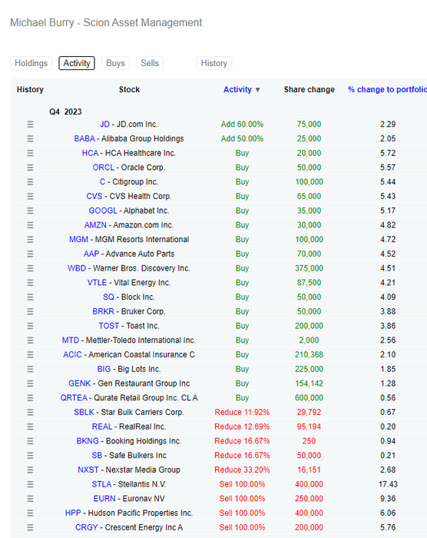Sort by the Activity column header
This screenshot has width=427, height=538.
(242, 90)
